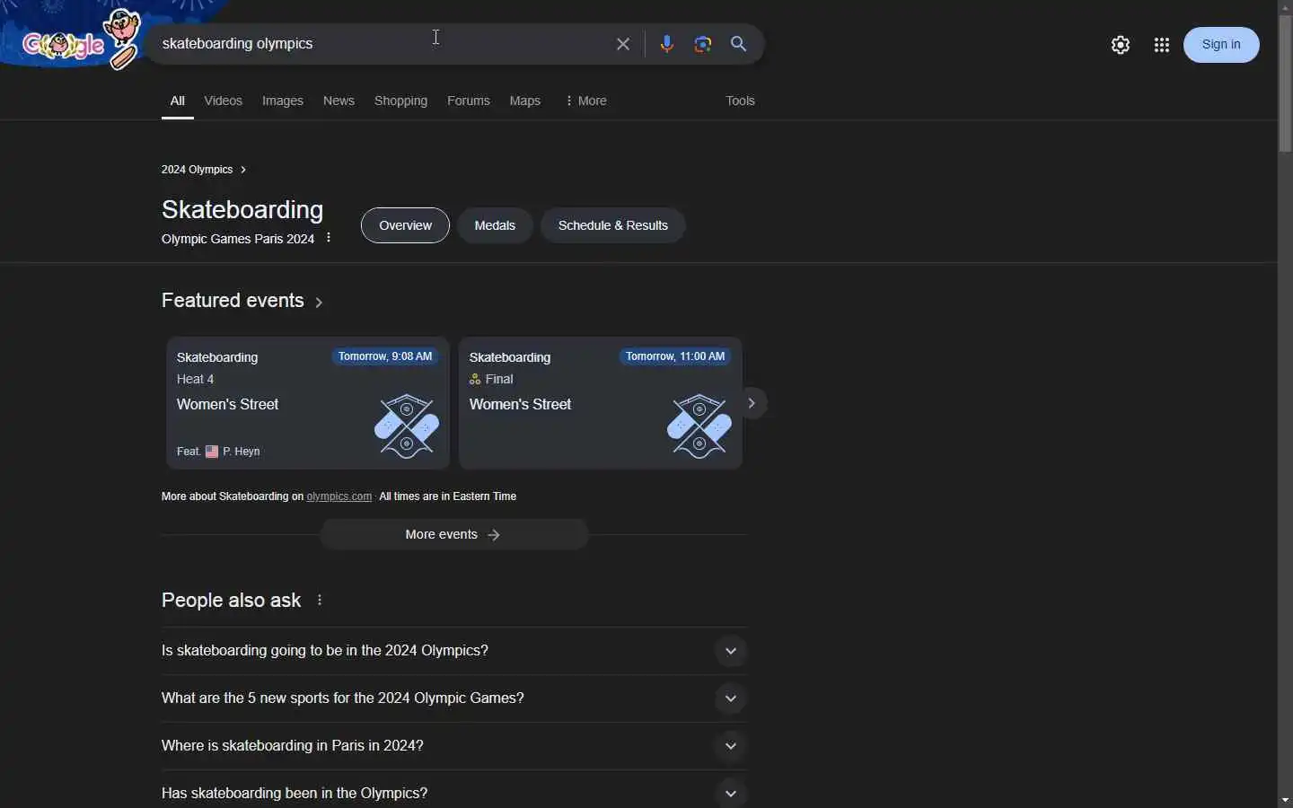Viewport: 1293px width, 808px height.
Task: Submit search with magnifying glass icon
Action: [740, 44]
